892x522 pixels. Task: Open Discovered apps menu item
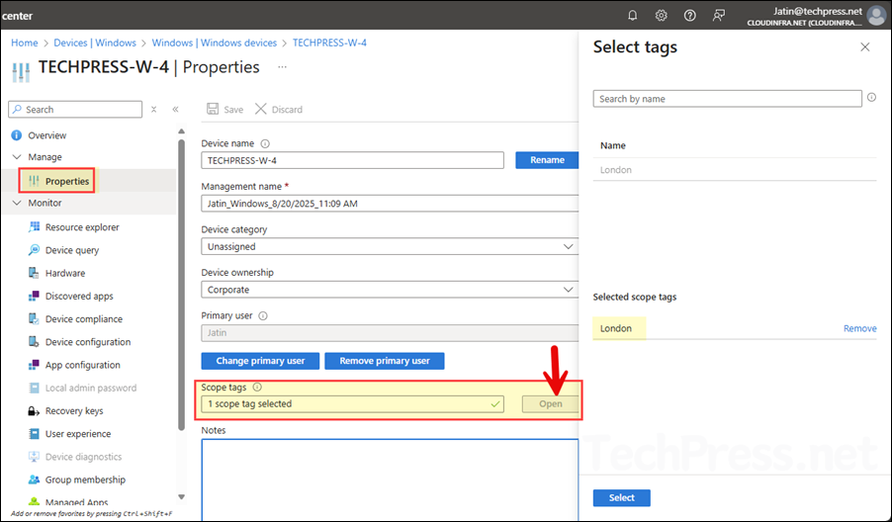pyautogui.click(x=79, y=297)
